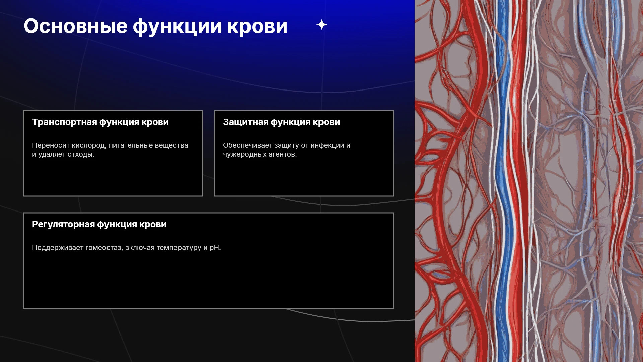Image resolution: width=643 pixels, height=362 pixels.
Task: Click the text 'и удаляет отходы.'
Action: click(x=63, y=154)
